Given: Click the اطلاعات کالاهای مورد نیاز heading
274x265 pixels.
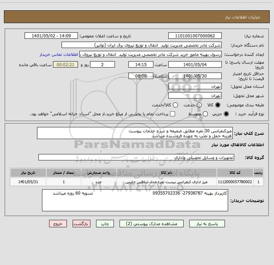Looking at the screenshot, I should [238, 145].
